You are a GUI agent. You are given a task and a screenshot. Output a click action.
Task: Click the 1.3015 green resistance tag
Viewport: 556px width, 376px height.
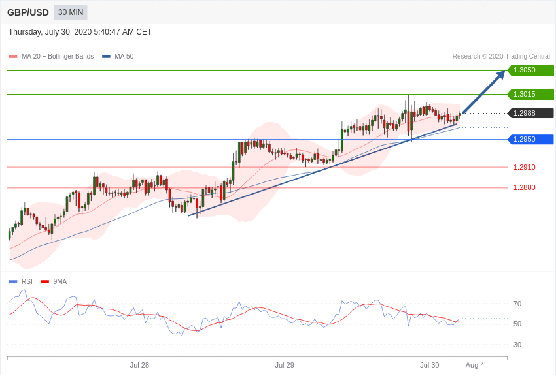tap(530, 95)
